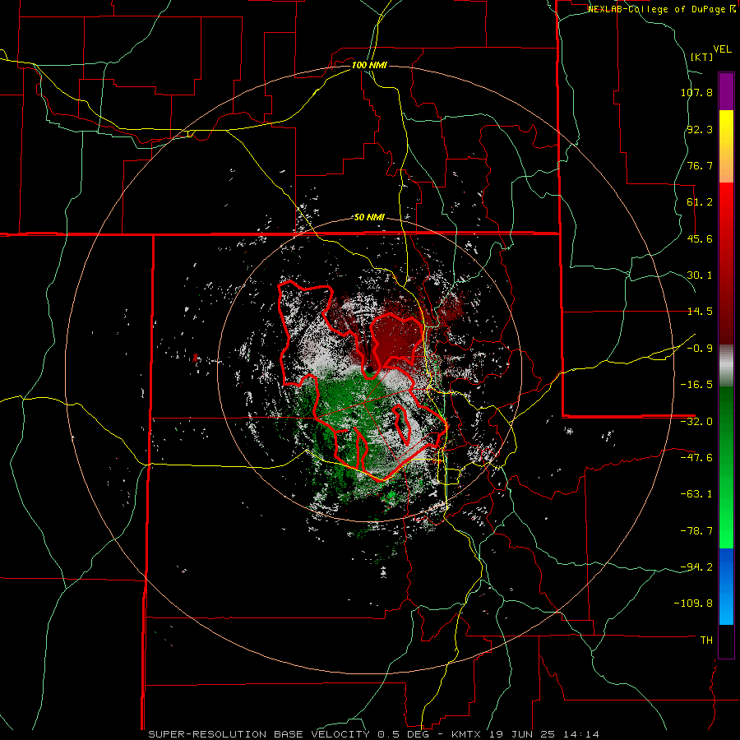Click the -94.2 velocity scale value
This screenshot has width=740, height=740.
pos(696,567)
